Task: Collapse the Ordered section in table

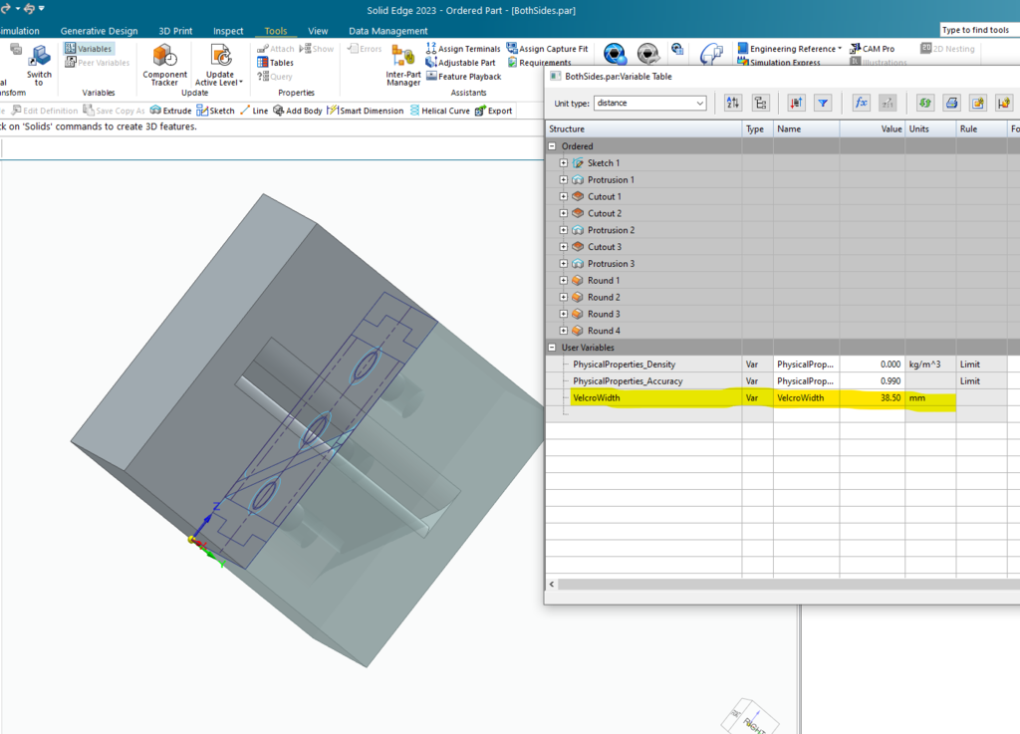Action: point(553,146)
